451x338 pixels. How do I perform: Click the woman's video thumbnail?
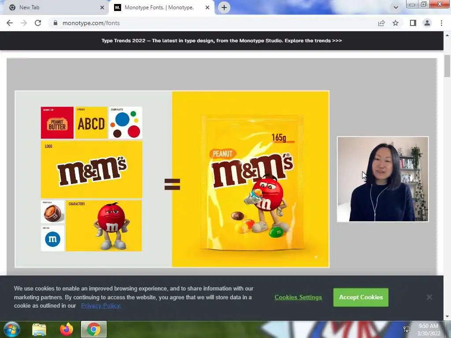pos(383,179)
